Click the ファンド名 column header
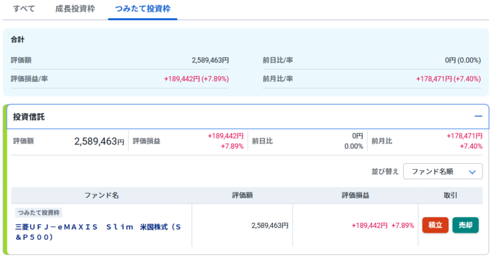 click(102, 195)
